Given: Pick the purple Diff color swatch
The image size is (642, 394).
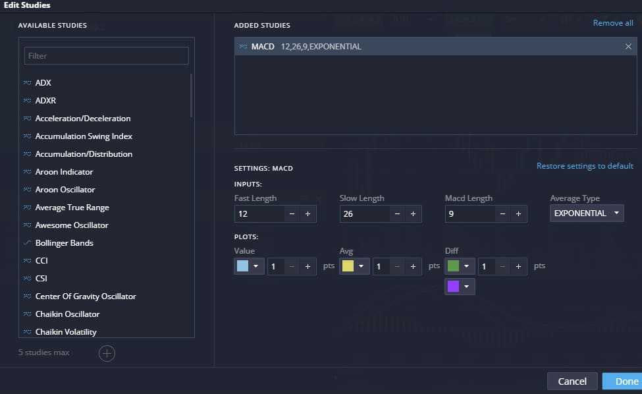Looking at the screenshot, I should coord(454,287).
